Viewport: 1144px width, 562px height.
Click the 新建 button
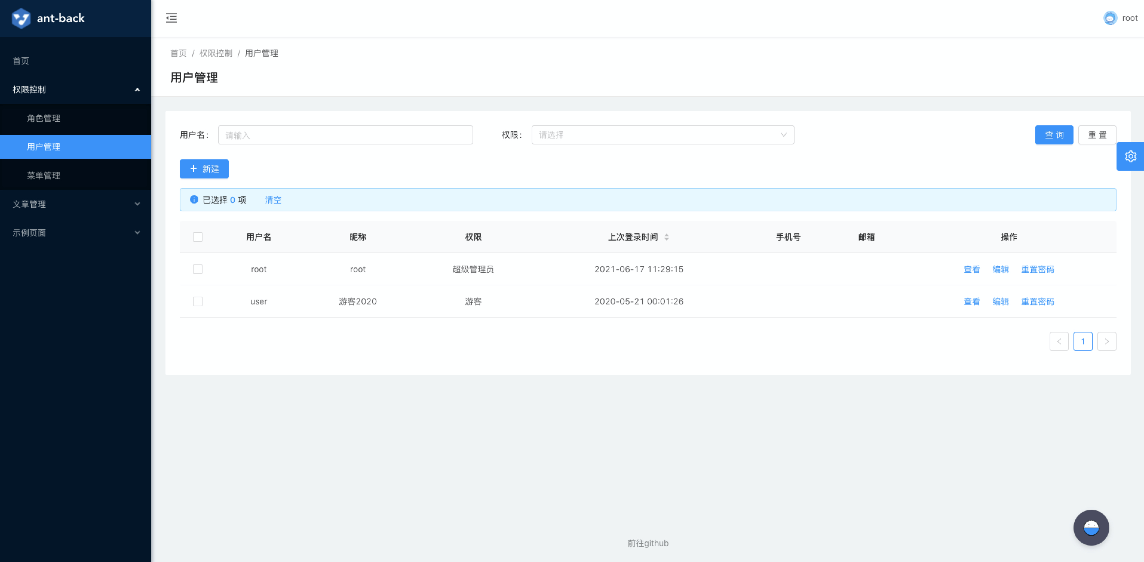[204, 169]
